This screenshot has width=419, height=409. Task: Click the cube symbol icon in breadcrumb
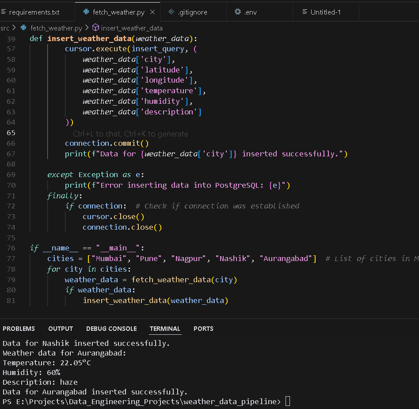(x=95, y=27)
